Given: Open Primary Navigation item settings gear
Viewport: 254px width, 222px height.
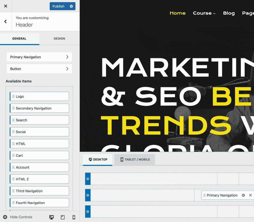Looking at the screenshot, I should click(243, 195).
